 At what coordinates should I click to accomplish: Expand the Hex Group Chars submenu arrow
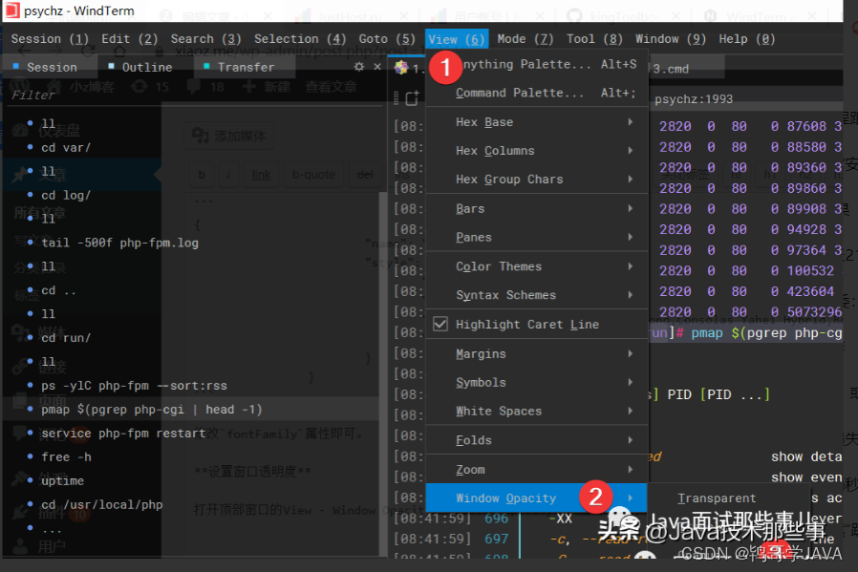[631, 179]
